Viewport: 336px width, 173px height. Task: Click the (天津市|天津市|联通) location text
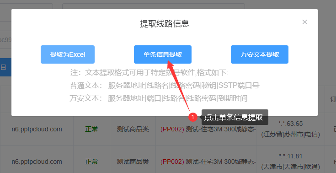coord(290,167)
